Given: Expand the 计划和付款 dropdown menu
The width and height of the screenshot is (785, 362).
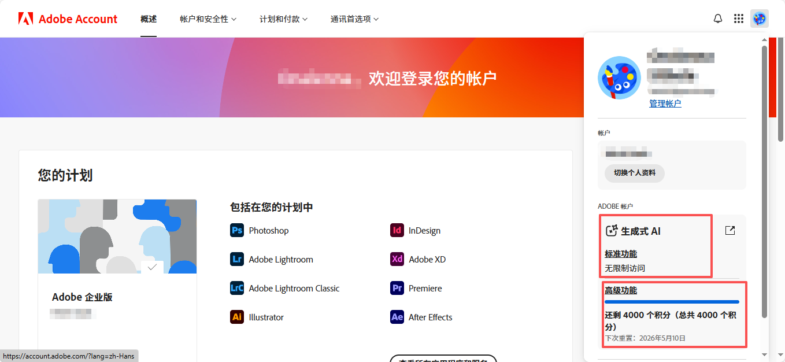Looking at the screenshot, I should coord(283,19).
